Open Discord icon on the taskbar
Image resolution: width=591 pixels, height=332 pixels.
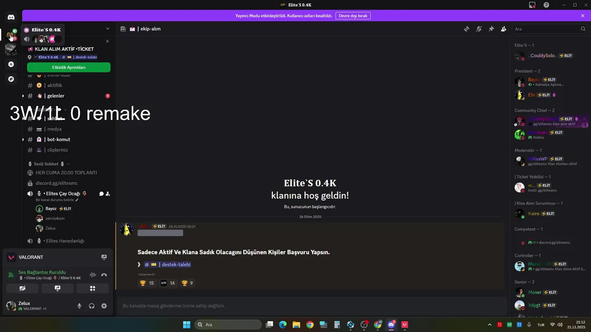392,325
